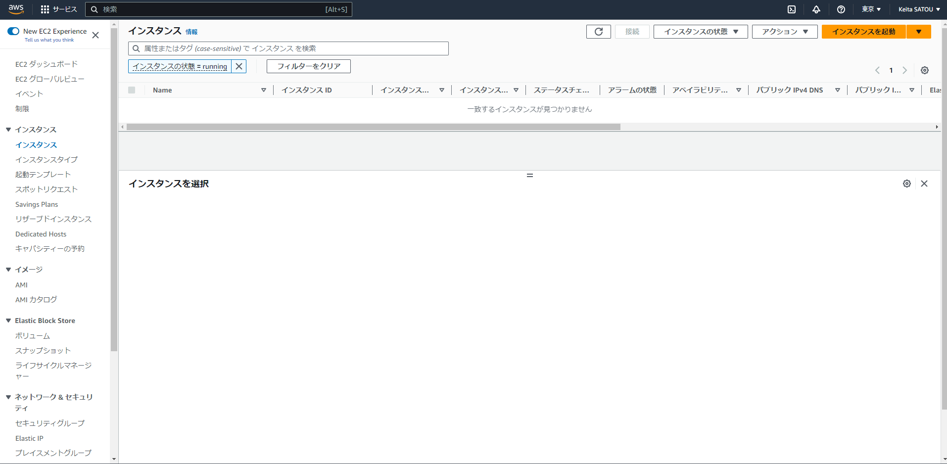Open ボリューム page
The height and width of the screenshot is (464, 947).
click(33, 336)
